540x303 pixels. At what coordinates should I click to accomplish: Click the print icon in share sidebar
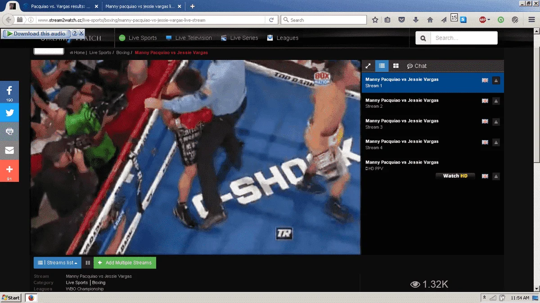(9, 132)
